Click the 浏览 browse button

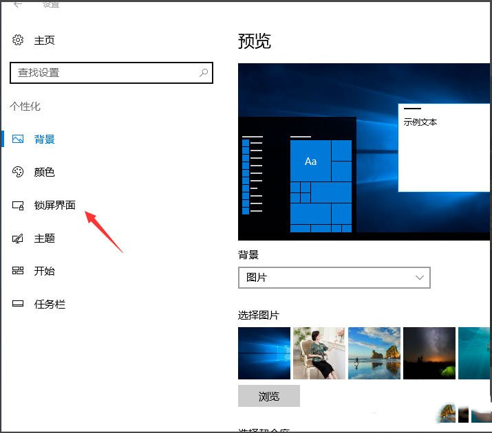click(269, 396)
